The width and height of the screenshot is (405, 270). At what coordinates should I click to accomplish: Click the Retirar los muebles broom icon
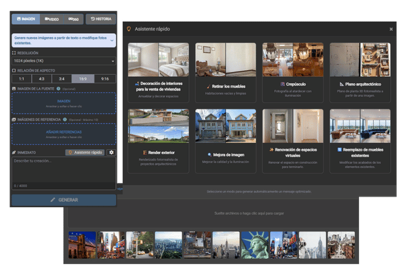click(208, 86)
